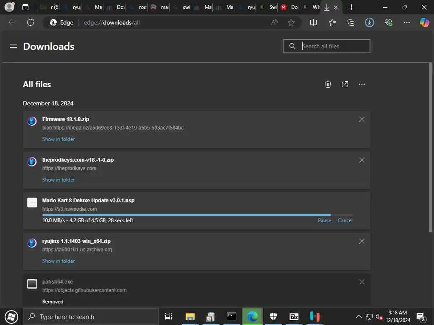
Task: Launch Copilot from the toolbar
Action: (424, 22)
